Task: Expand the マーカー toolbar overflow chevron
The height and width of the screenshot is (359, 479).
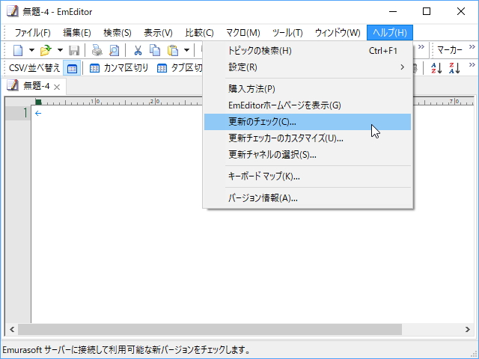Action: [472, 47]
